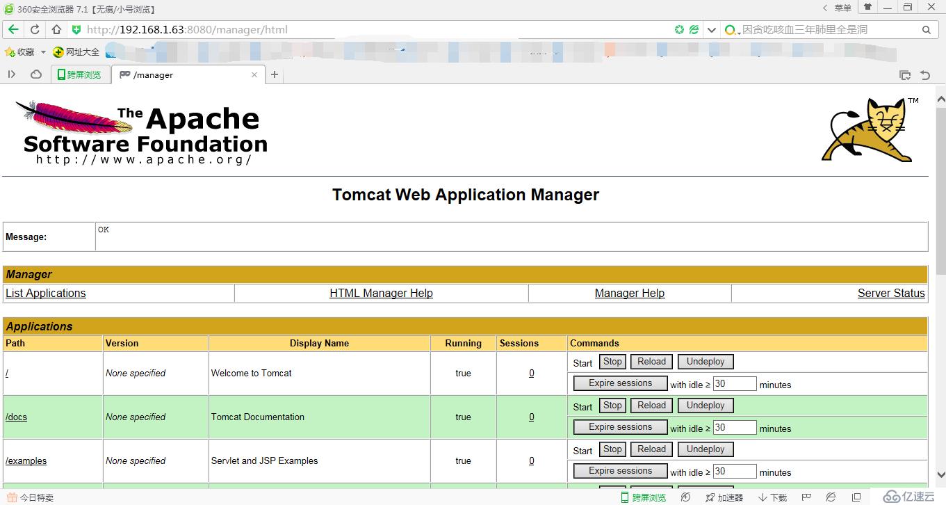Open the 网址大全 bookmark

tap(76, 52)
